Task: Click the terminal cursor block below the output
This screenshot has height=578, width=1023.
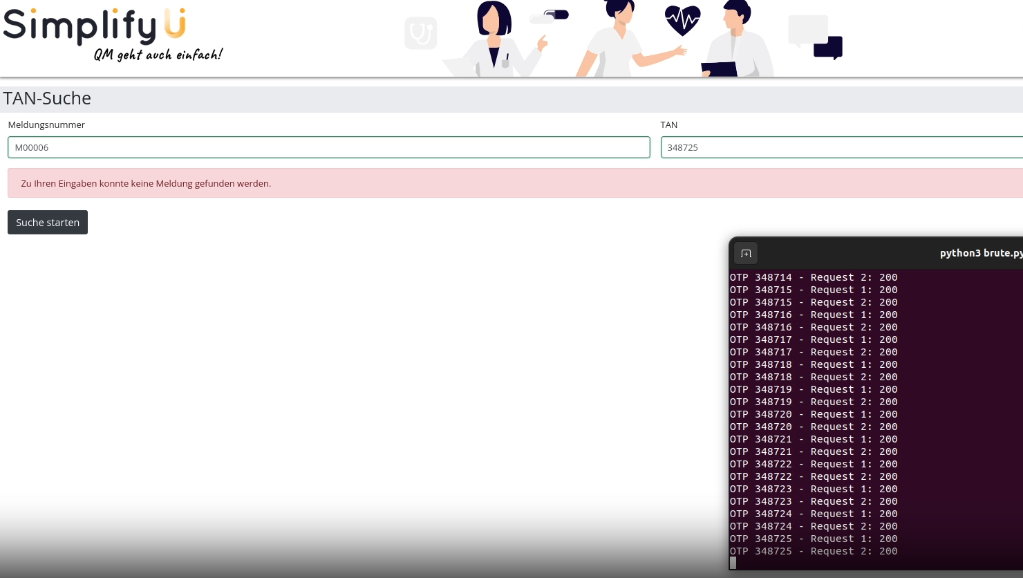Action: click(733, 563)
